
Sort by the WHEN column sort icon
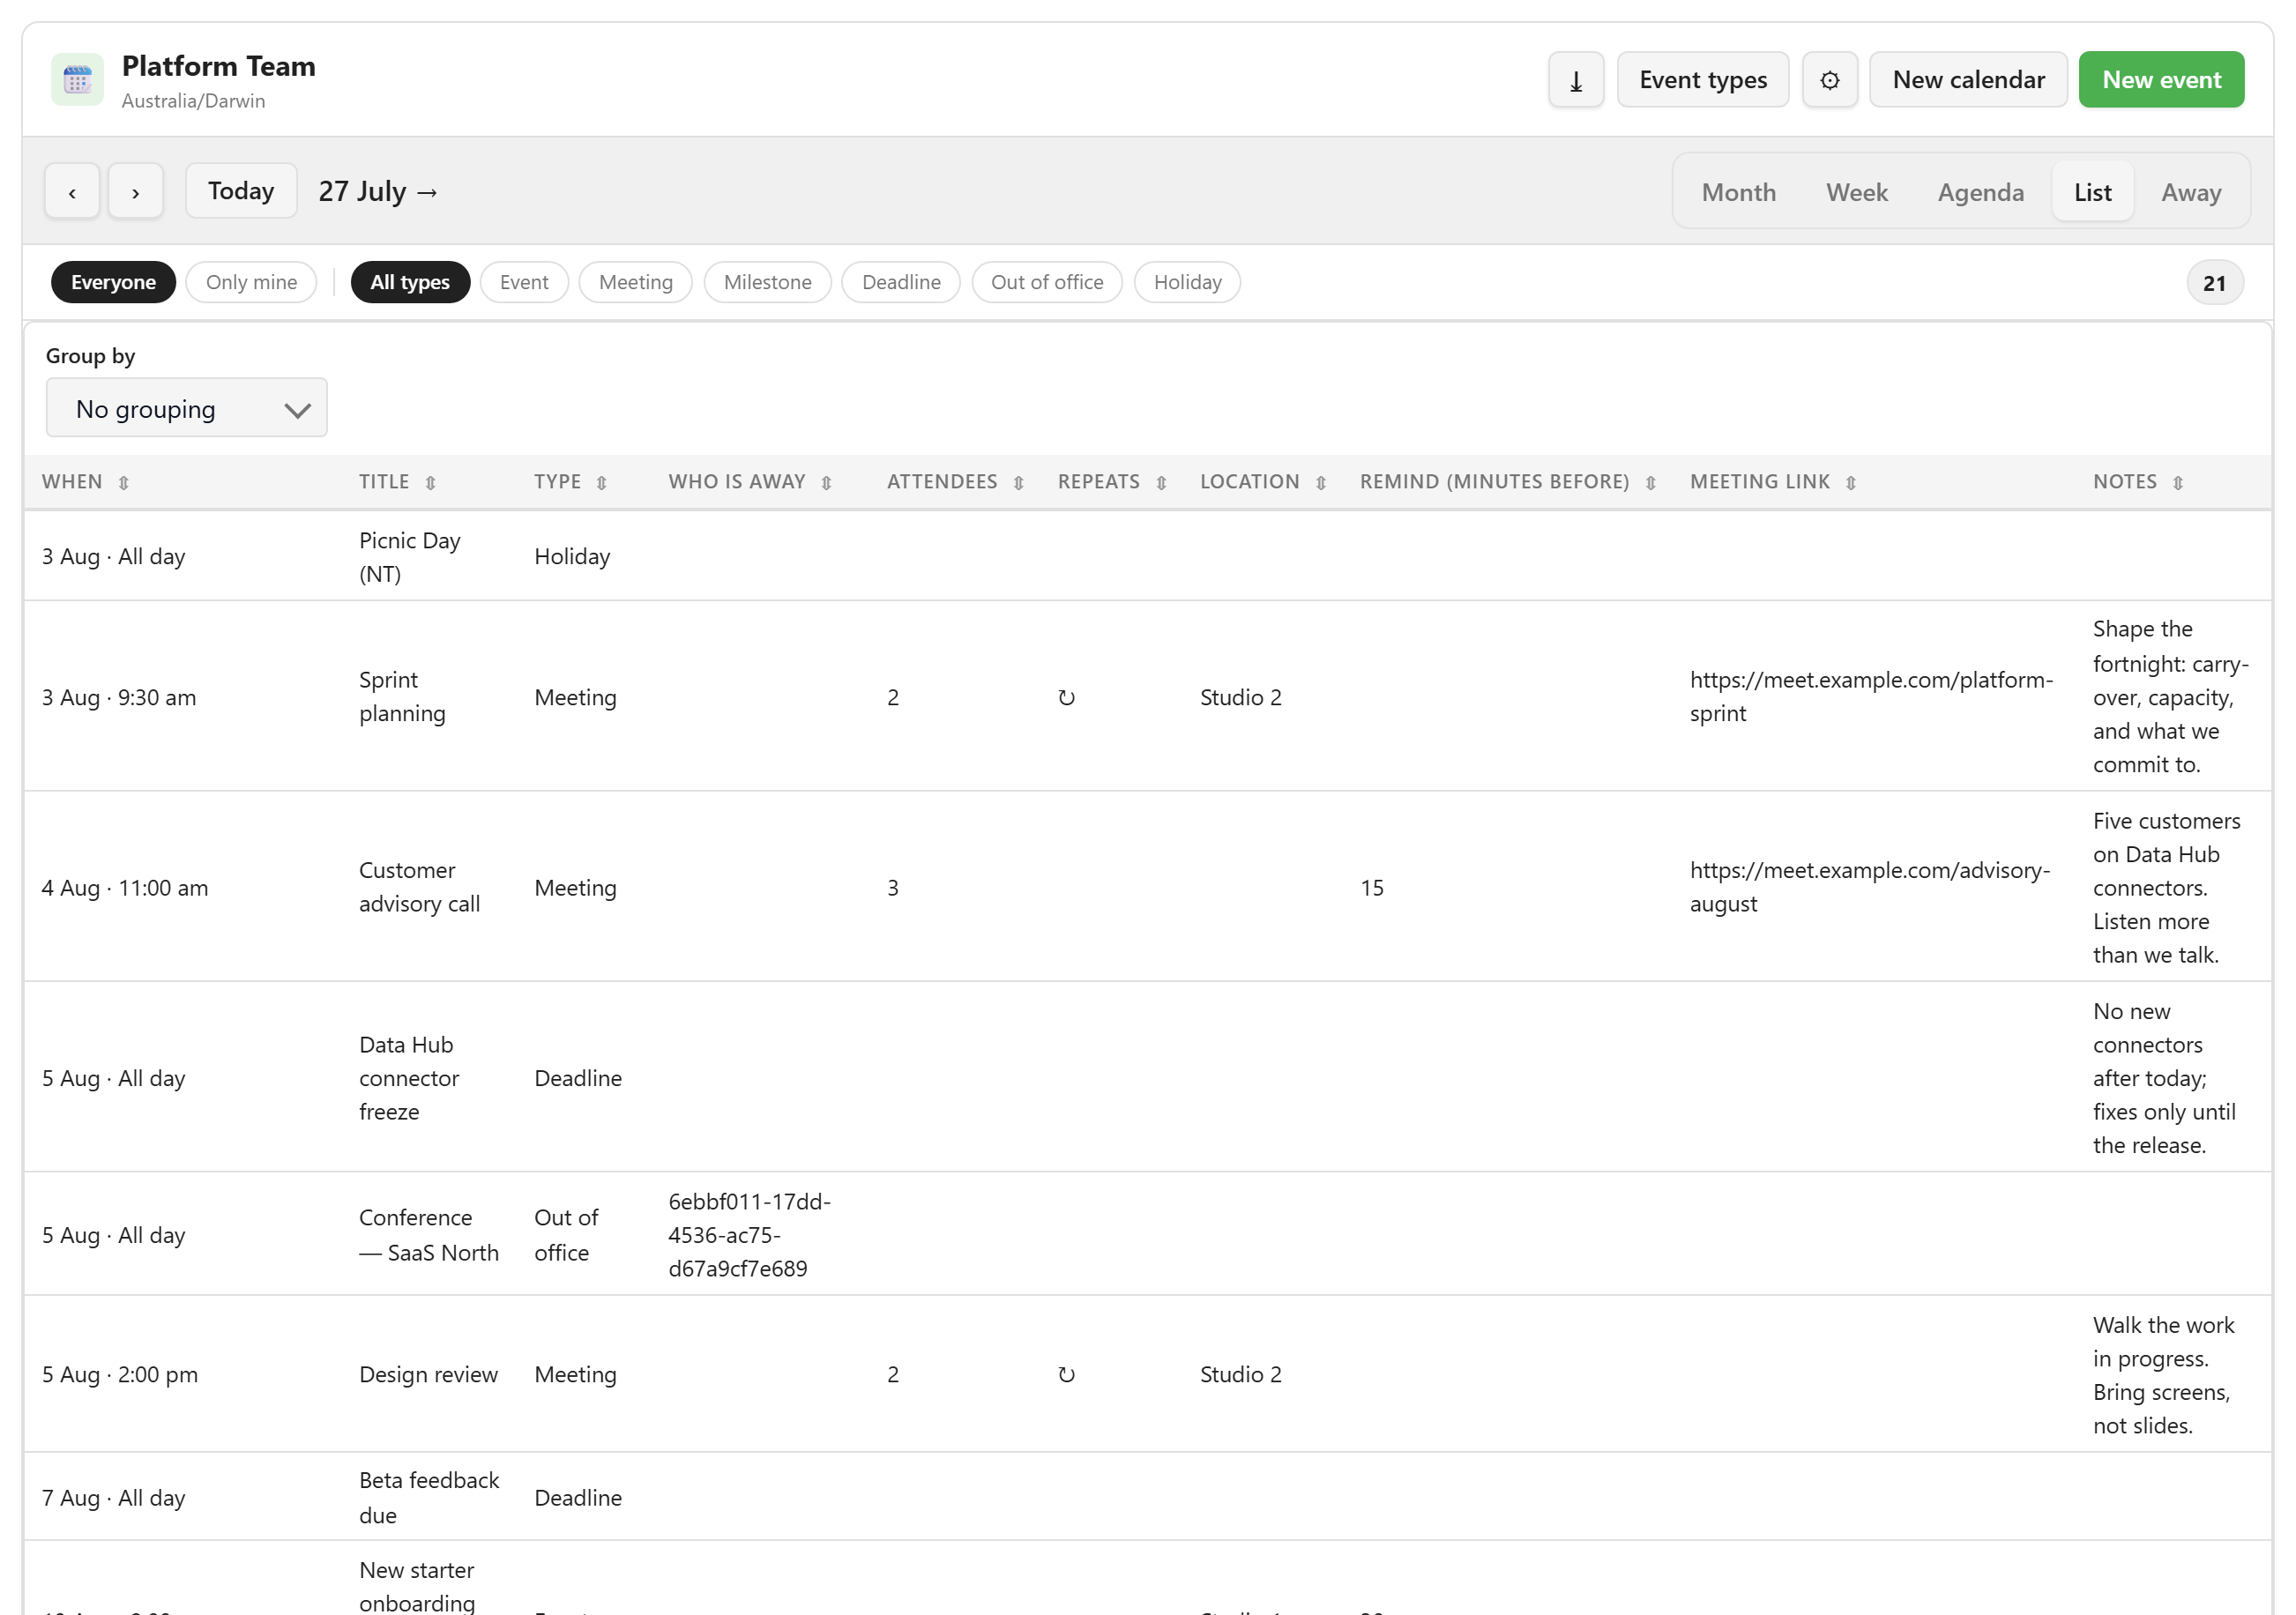124,483
